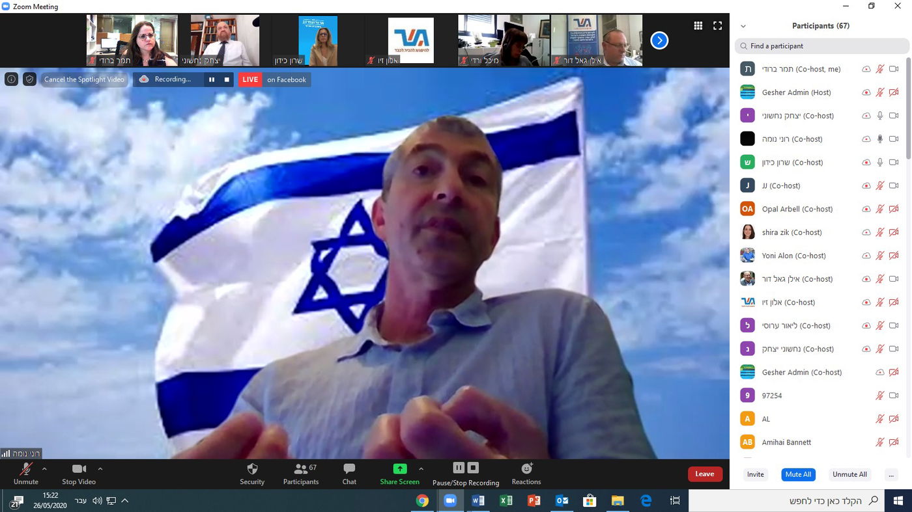
Task: Collapse the Participants panel header
Action: tap(743, 25)
